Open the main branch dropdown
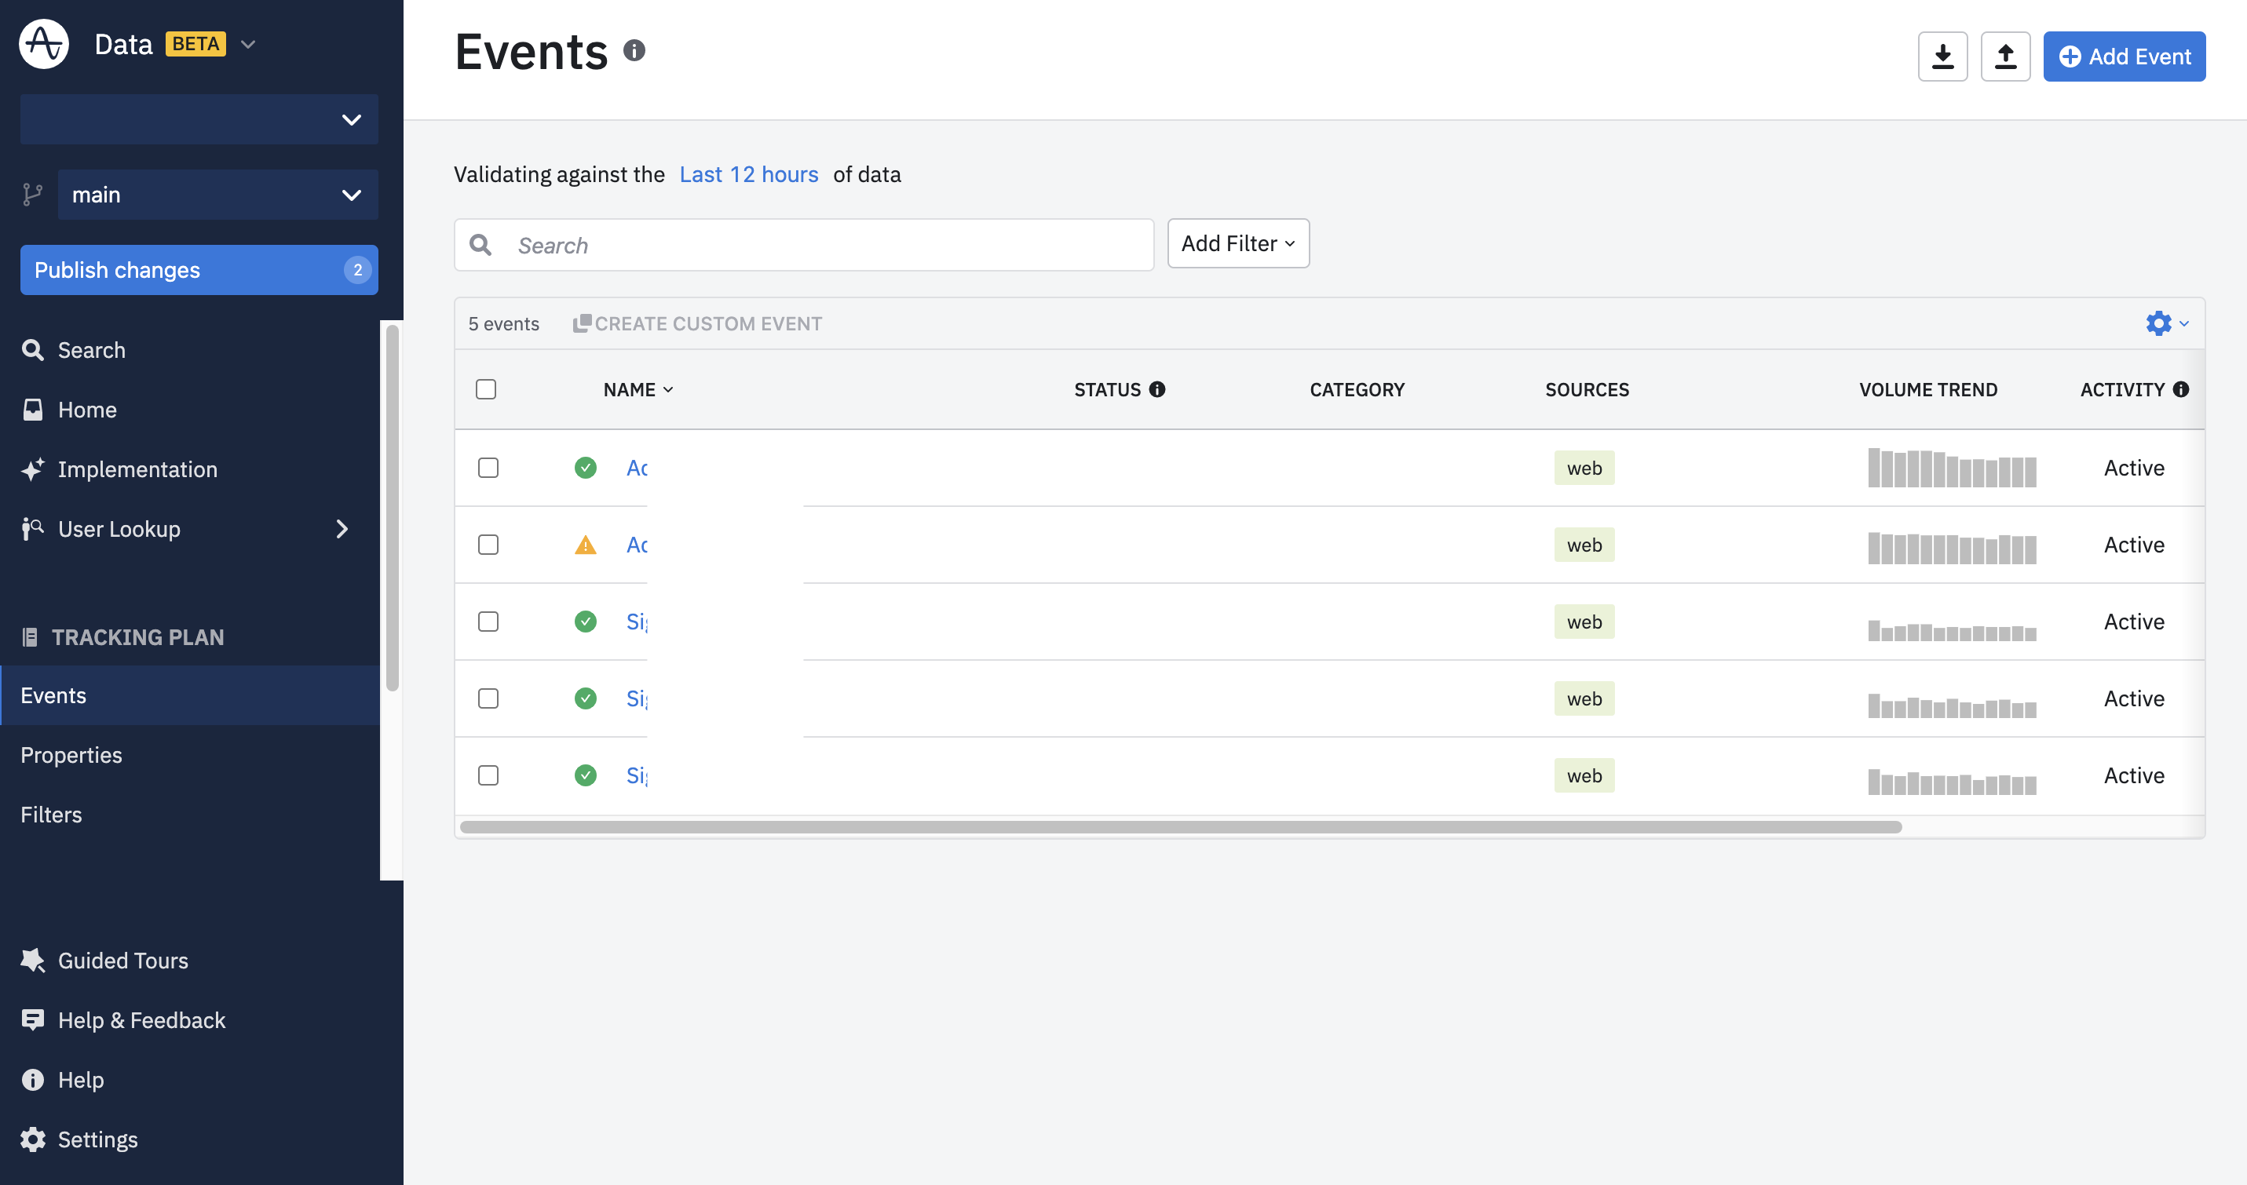The width and height of the screenshot is (2247, 1185). pyautogui.click(x=217, y=195)
